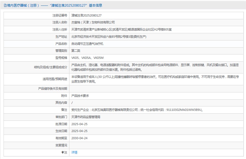Select registrant name 杰富瑞（天津）生物科技有限公司
The width and height of the screenshot is (246, 159).
(93, 22)
